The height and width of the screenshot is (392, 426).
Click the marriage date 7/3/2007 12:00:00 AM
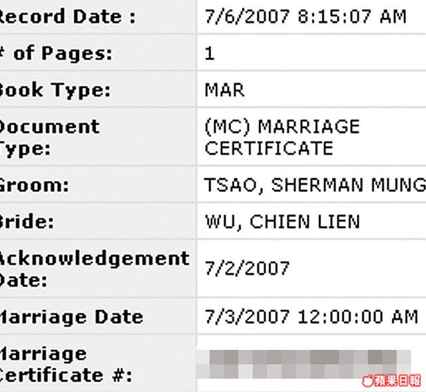(x=312, y=317)
